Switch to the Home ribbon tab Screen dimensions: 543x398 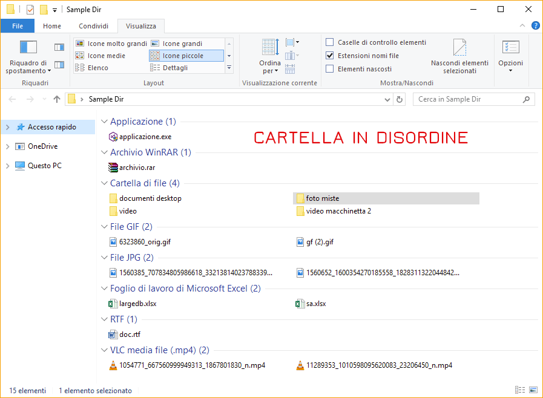point(52,26)
